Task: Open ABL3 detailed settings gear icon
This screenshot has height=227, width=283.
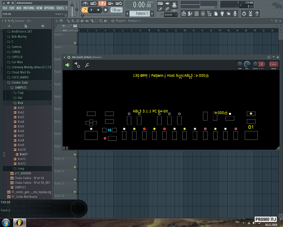Action: click(x=77, y=65)
